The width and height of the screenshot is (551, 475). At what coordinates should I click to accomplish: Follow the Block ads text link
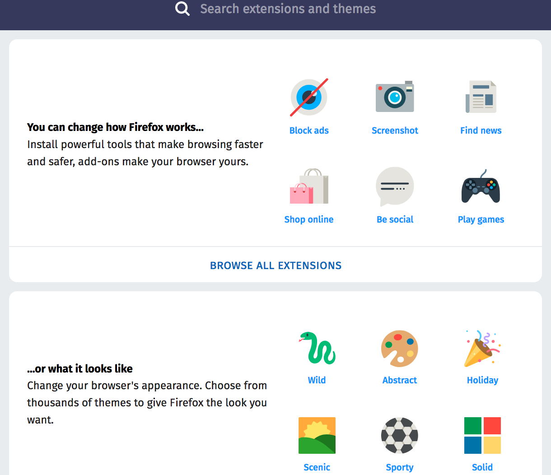click(309, 130)
